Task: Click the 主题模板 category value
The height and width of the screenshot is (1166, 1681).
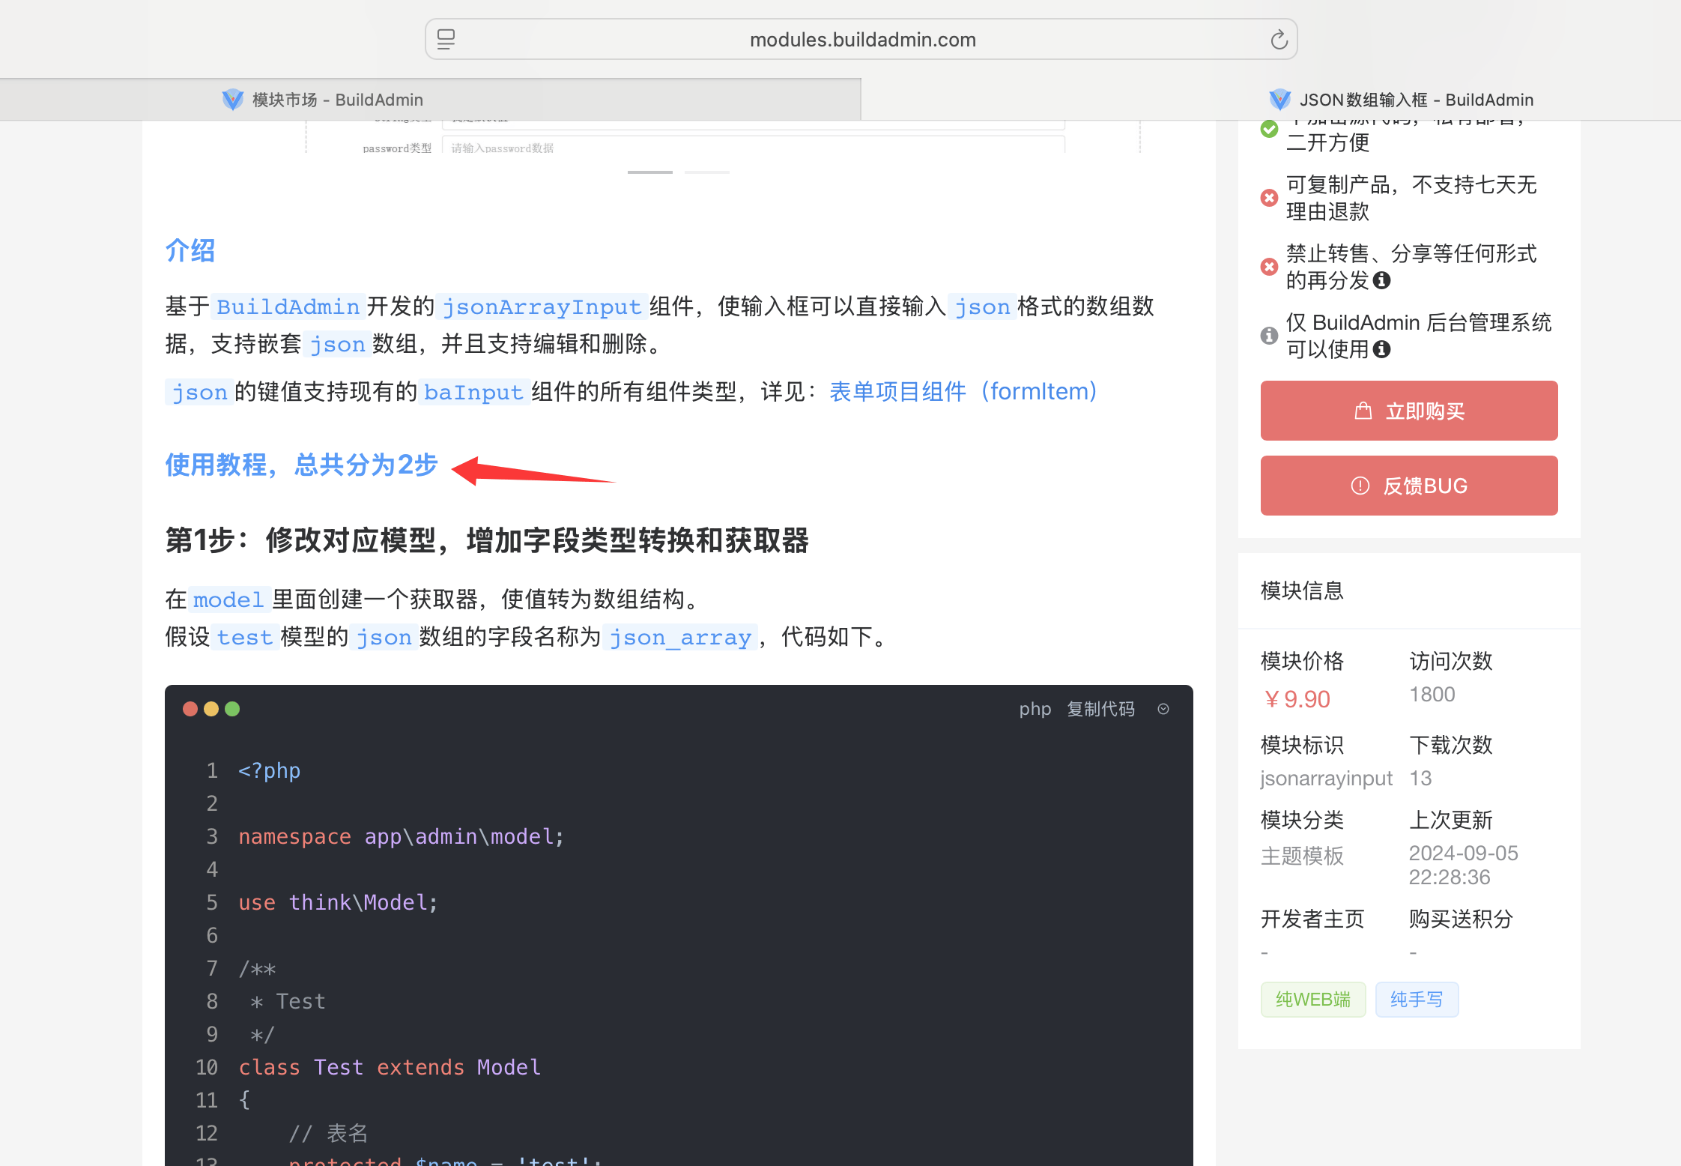Action: point(1302,856)
